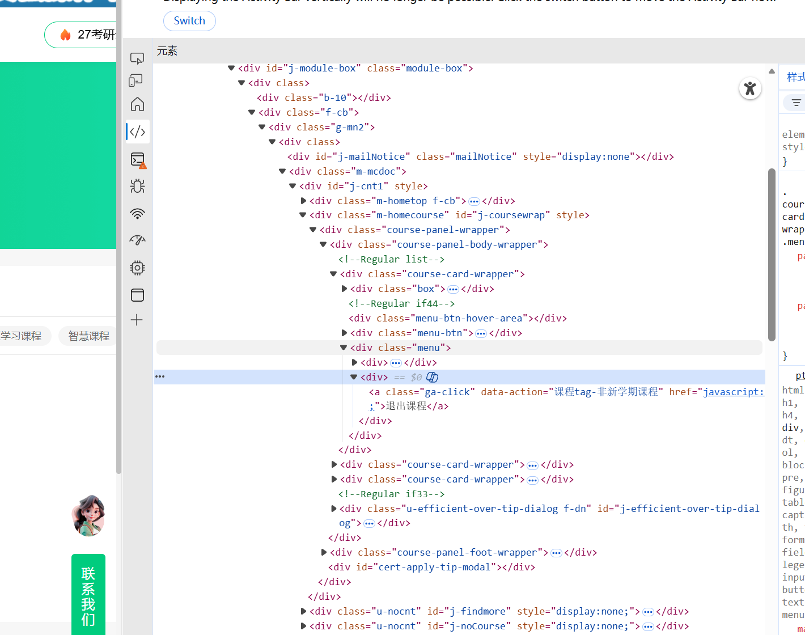The image size is (805, 635).
Task: Switch to the 样式 styles tab
Action: [795, 77]
